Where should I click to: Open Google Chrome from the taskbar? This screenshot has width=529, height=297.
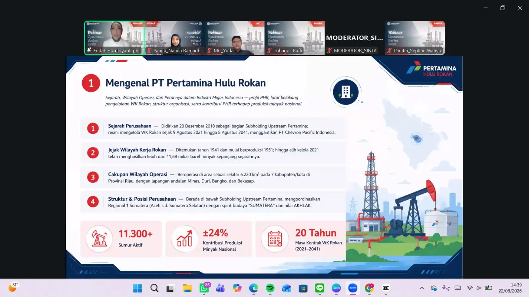tap(369, 288)
